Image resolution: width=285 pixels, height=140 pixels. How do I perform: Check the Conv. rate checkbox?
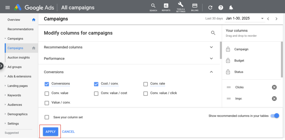click(x=146, y=84)
